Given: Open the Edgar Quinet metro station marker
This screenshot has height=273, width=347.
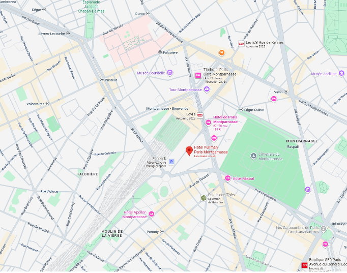Looking at the screenshot, I should (x=240, y=110).
